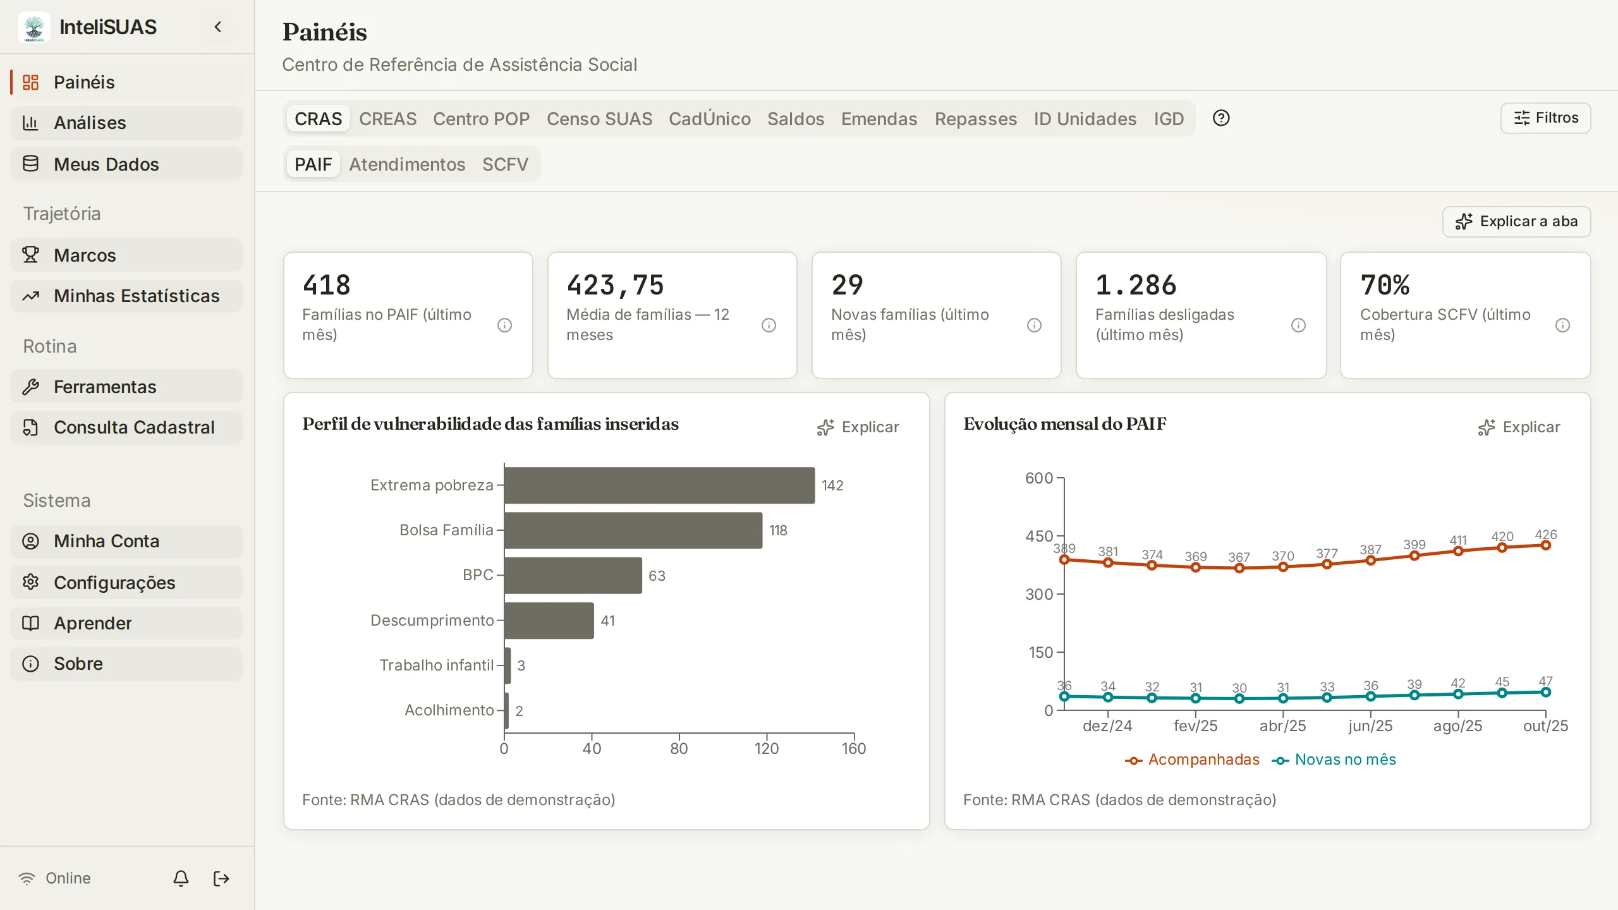The width and height of the screenshot is (1618, 910).
Task: Explain the vulnerability profile chart
Action: coord(858,427)
